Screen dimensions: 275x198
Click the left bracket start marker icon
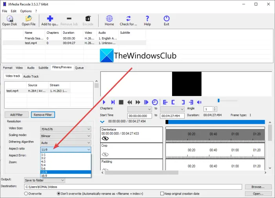pos(173,102)
